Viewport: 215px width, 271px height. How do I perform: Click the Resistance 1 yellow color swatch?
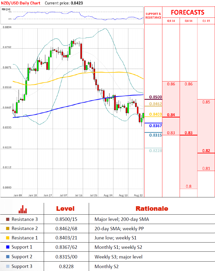tap(8, 238)
